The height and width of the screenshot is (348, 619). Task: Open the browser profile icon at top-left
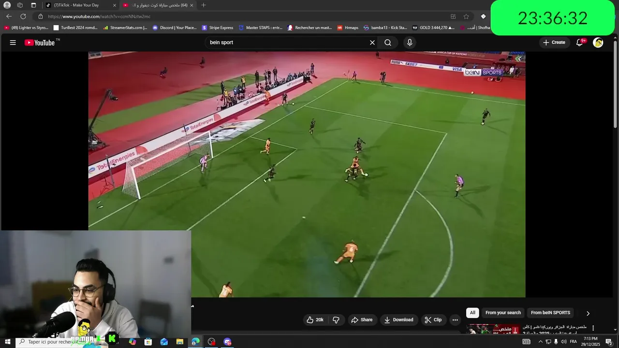coord(7,5)
